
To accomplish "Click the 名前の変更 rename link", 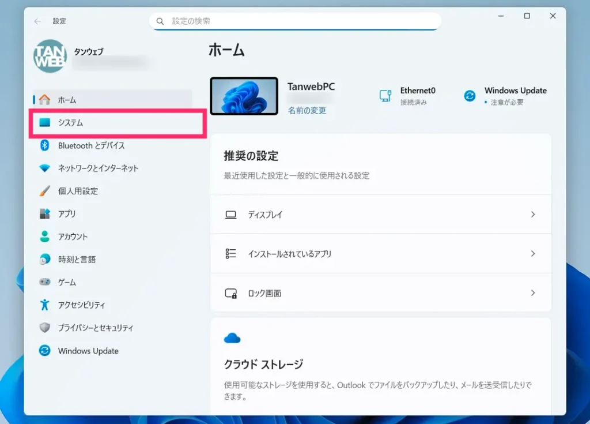I will (x=307, y=111).
